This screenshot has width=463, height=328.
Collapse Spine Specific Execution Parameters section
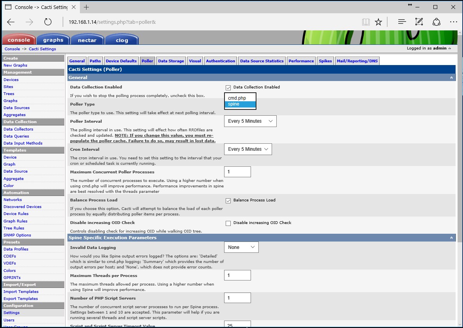click(451, 238)
